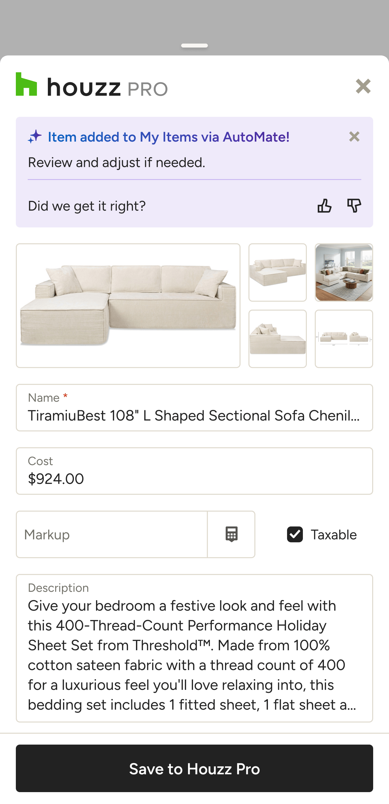Open the markup calculator icon
The height and width of the screenshot is (804, 389).
(x=231, y=534)
